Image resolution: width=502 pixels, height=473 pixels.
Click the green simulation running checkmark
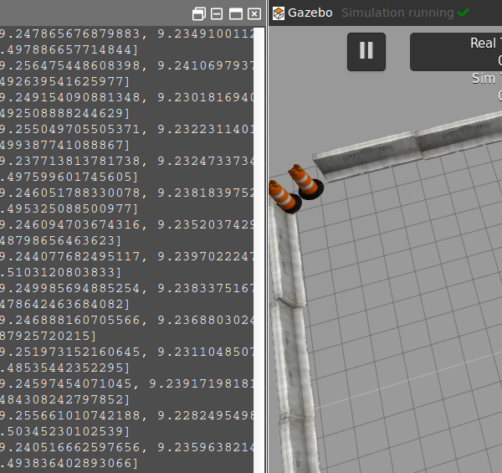[x=463, y=13]
